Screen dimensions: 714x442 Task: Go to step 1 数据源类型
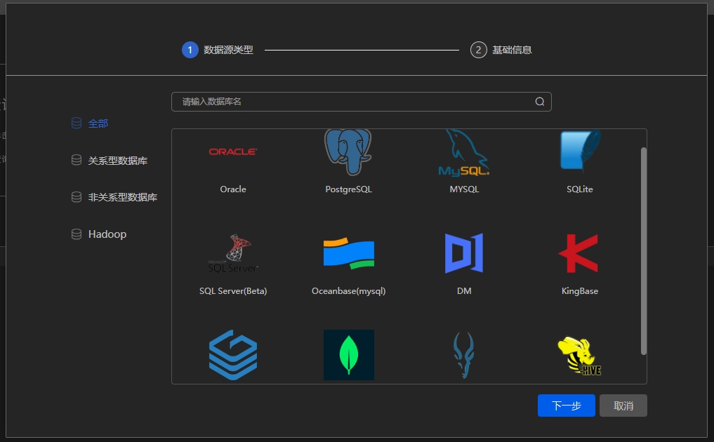(x=218, y=50)
